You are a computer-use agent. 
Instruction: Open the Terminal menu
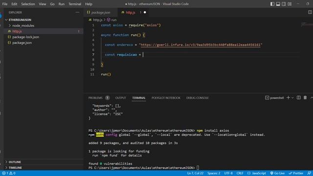(x=75, y=4)
